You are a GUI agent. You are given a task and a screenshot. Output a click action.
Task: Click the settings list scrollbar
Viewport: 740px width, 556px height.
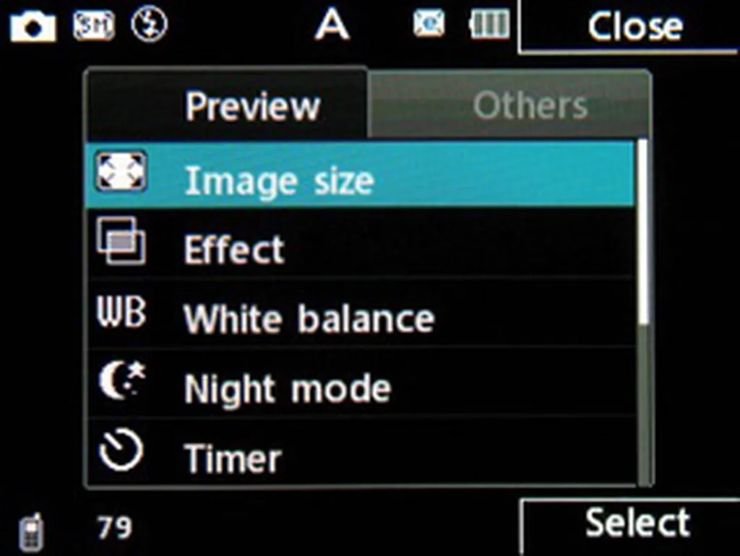point(644,312)
